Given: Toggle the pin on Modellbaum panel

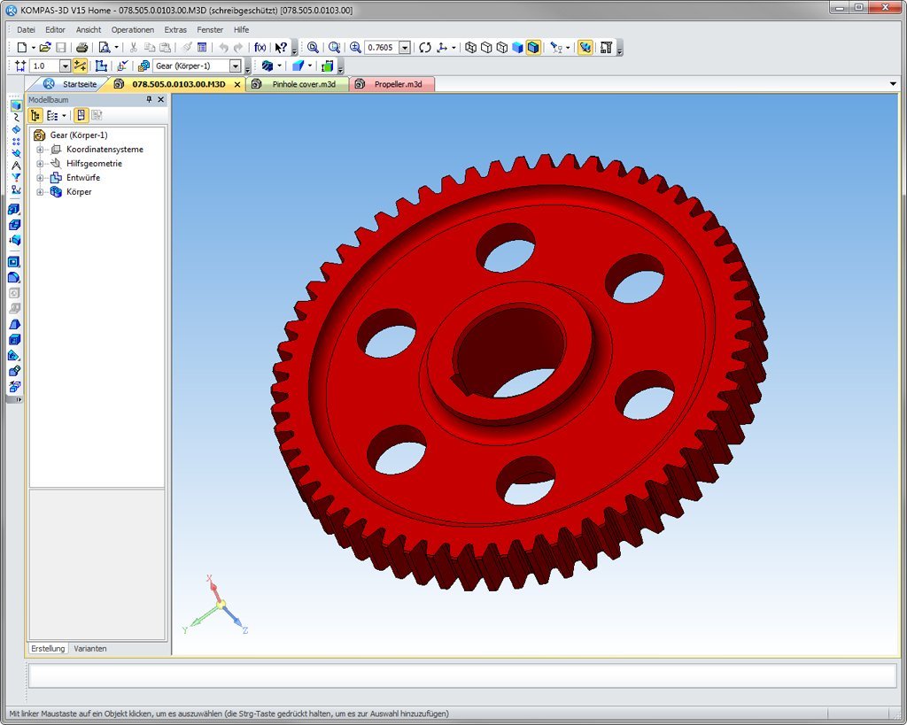Looking at the screenshot, I should (x=149, y=99).
